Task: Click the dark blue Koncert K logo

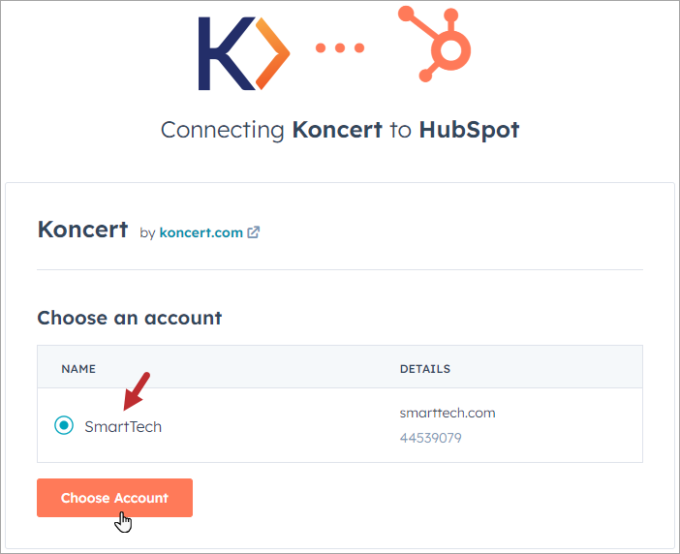Action: [x=227, y=53]
